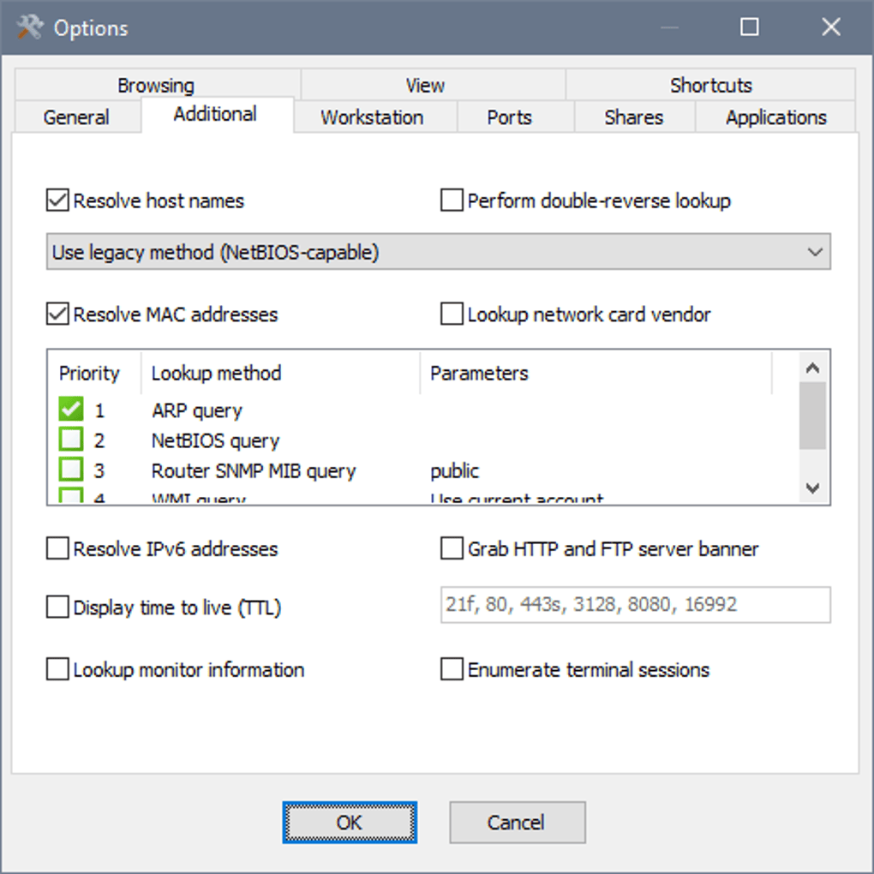Open the legacy method resolution dropdown
Screen dimensions: 874x874
[x=438, y=253]
